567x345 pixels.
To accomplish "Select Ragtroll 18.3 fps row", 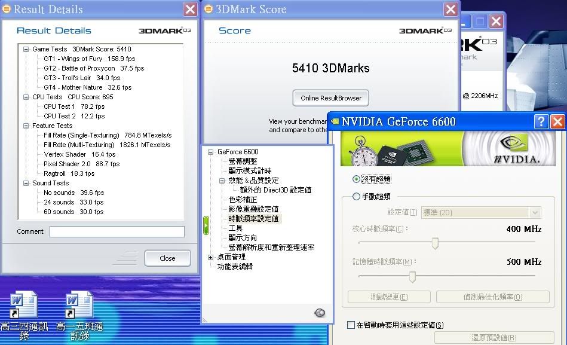I will (x=69, y=173).
